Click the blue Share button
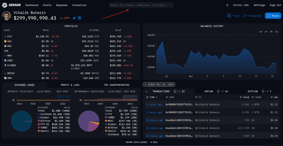The width and height of the screenshot is (283, 146). point(273,16)
